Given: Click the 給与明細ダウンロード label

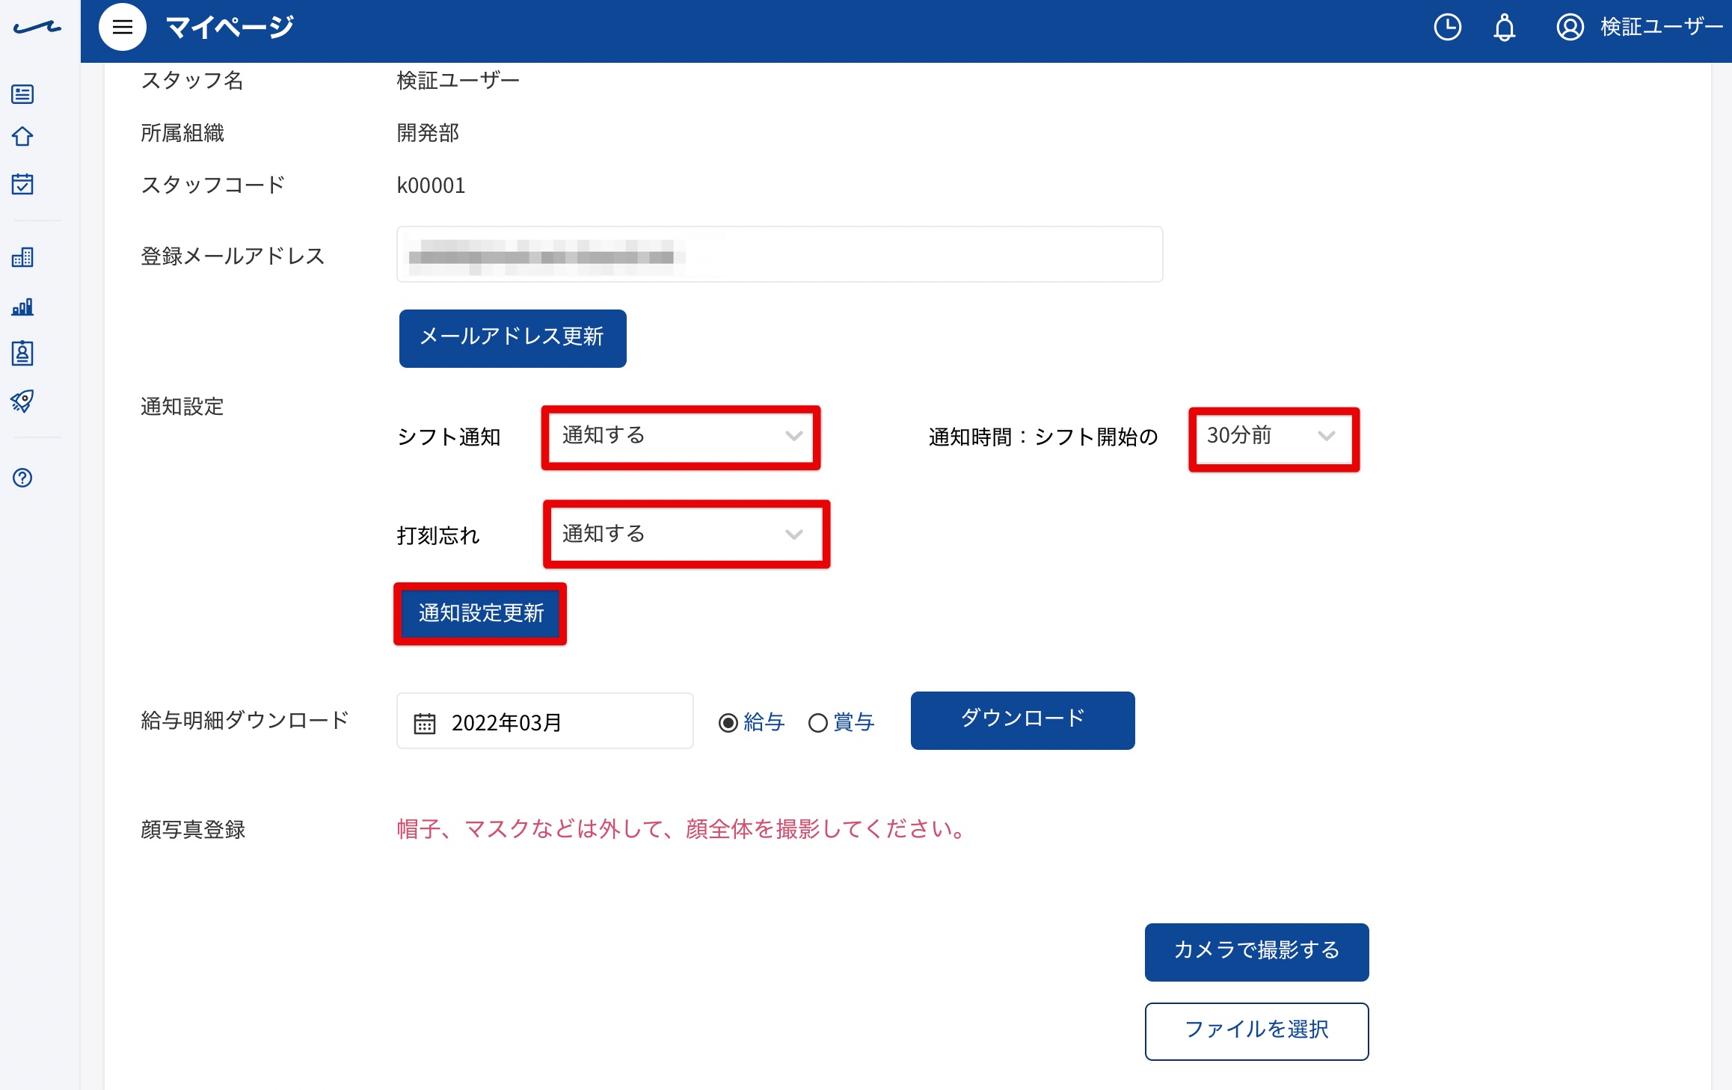Looking at the screenshot, I should coord(245,721).
